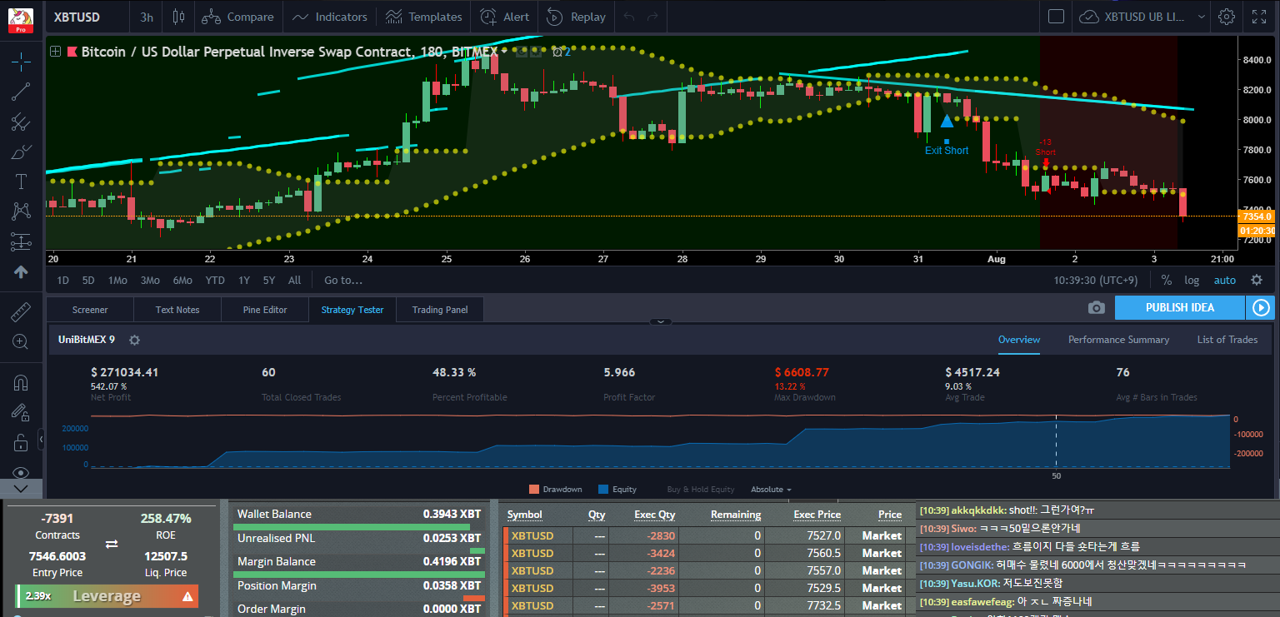Select the chart patterns tool
This screenshot has width=1280, height=617.
[21, 212]
